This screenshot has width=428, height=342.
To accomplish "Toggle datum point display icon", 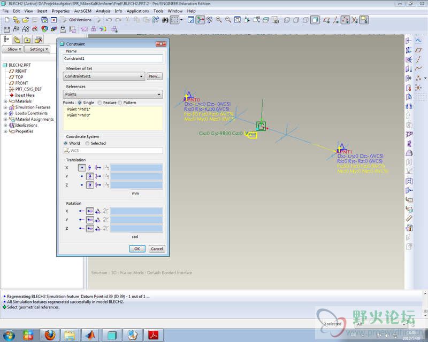I will click(x=345, y=20).
